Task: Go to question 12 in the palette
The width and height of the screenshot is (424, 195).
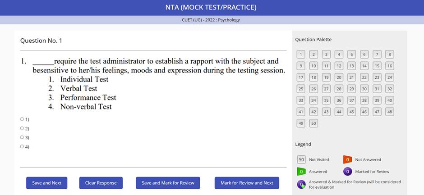Action: pos(339,66)
